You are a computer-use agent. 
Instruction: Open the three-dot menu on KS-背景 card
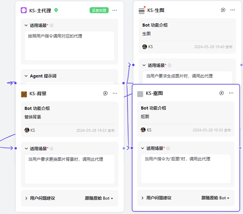[x=115, y=93]
